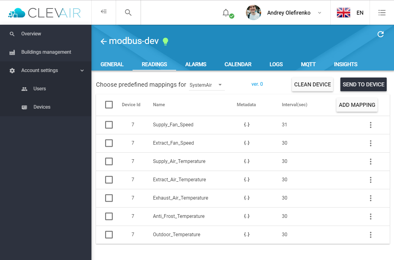Open row options for Supply_Fan_Speed
394x260 pixels.
(x=371, y=125)
